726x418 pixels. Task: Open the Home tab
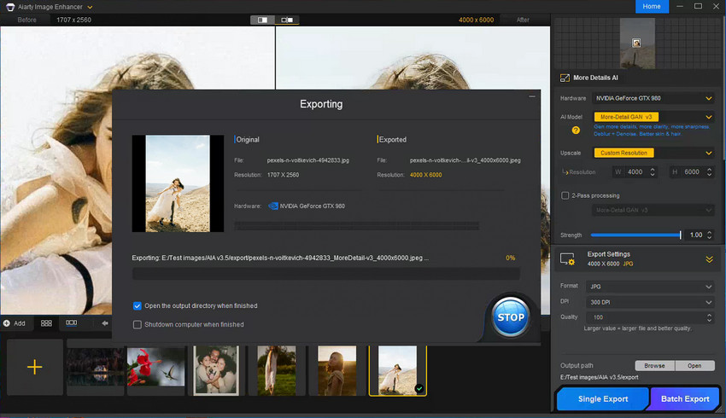coord(652,7)
